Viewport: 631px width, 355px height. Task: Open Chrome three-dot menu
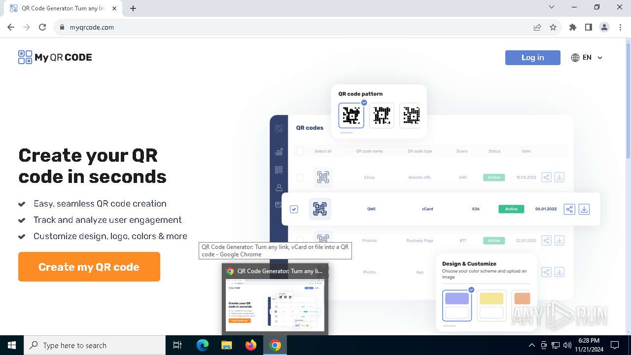[620, 27]
